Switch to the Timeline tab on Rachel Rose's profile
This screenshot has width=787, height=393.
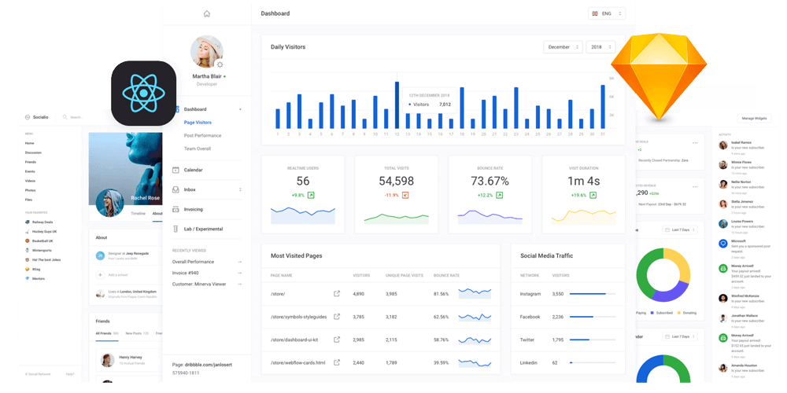click(x=138, y=214)
